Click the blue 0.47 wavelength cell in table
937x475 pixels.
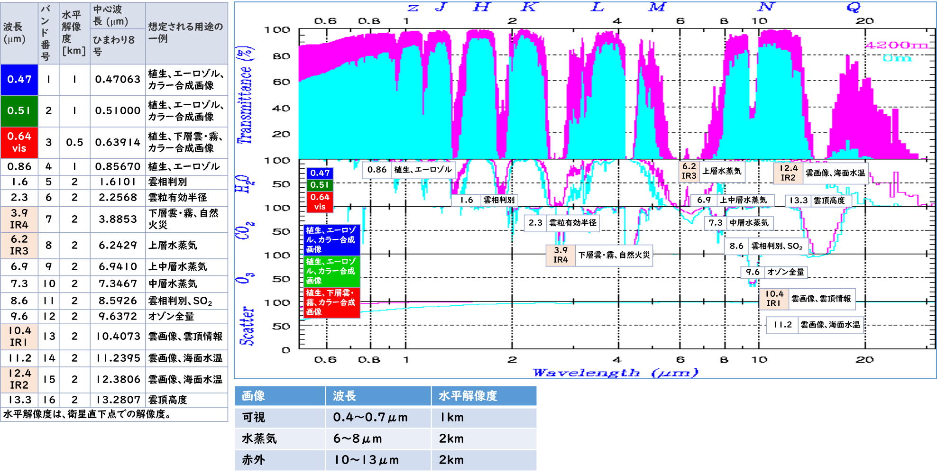[19, 80]
